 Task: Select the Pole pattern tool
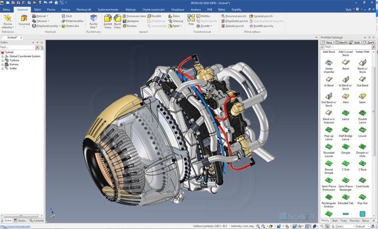(x=191, y=20)
